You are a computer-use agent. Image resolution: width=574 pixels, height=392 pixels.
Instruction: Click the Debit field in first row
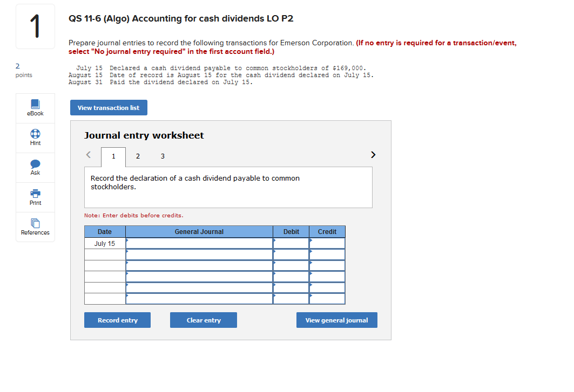(x=291, y=243)
